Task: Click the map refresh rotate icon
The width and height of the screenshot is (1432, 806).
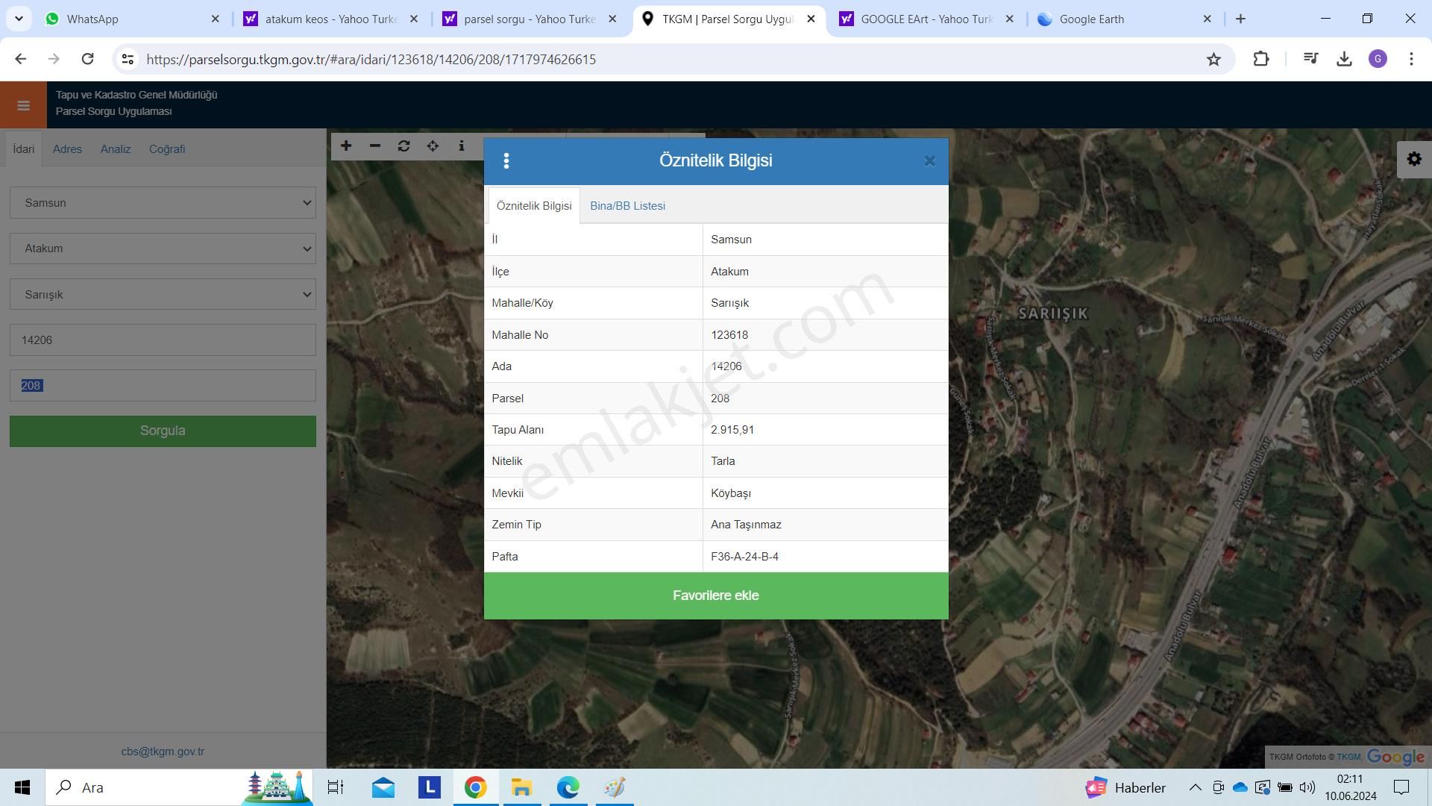Action: (x=403, y=146)
